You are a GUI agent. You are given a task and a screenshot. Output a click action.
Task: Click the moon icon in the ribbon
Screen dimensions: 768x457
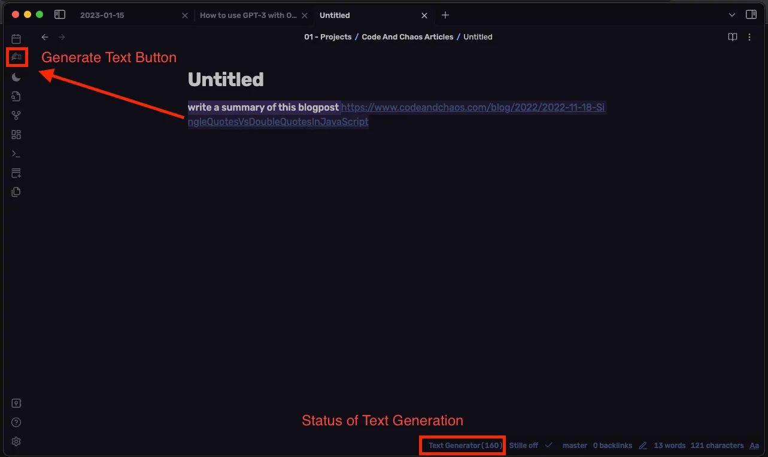(x=16, y=77)
